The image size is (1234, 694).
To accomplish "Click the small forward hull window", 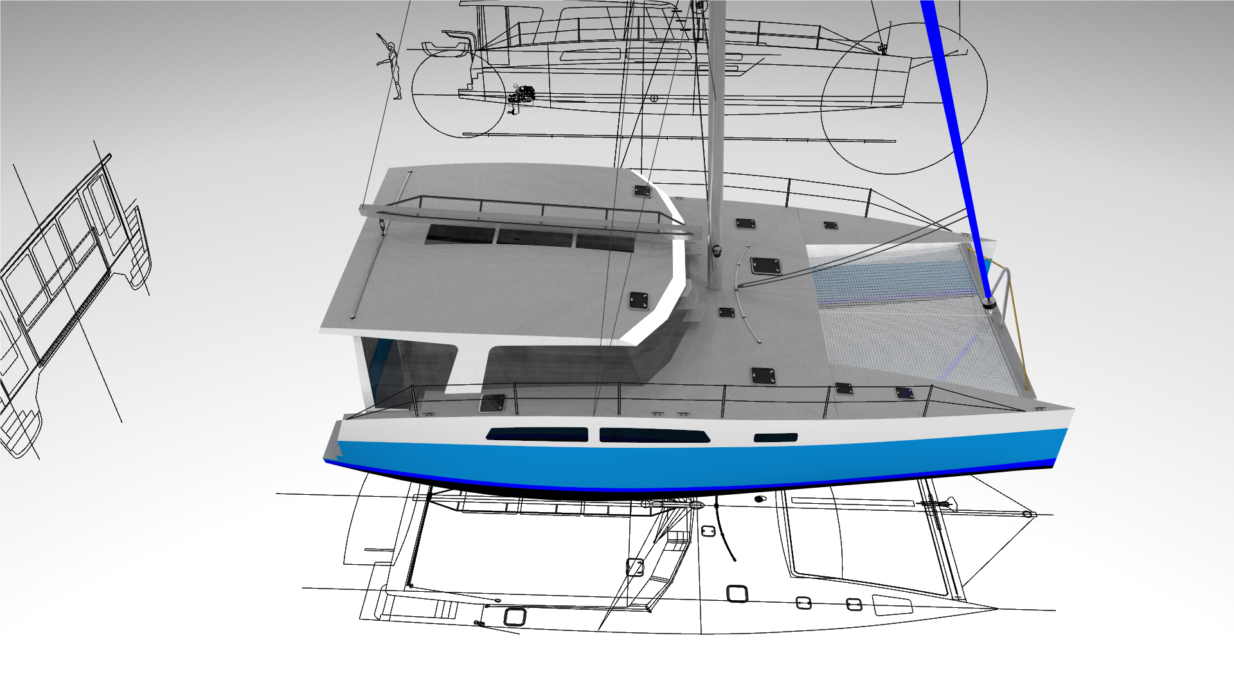I will click(x=775, y=438).
